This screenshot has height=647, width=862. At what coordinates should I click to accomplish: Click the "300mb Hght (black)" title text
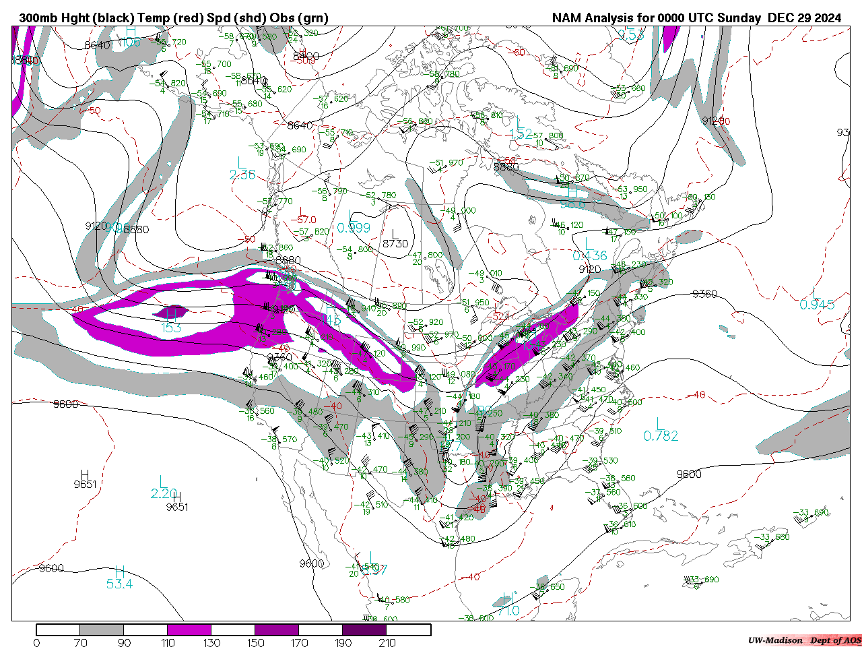(75, 18)
